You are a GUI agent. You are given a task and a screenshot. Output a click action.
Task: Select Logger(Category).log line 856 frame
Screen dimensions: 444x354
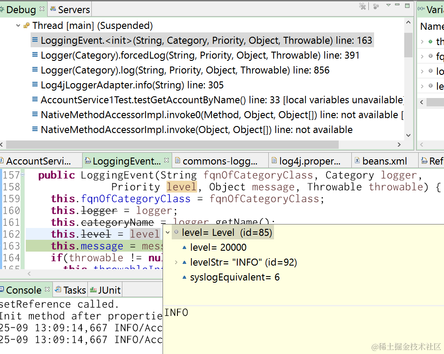pos(185,70)
